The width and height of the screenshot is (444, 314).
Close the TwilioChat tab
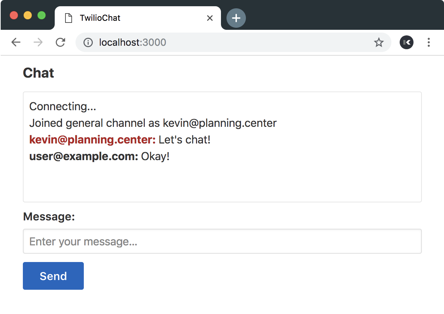pos(210,18)
